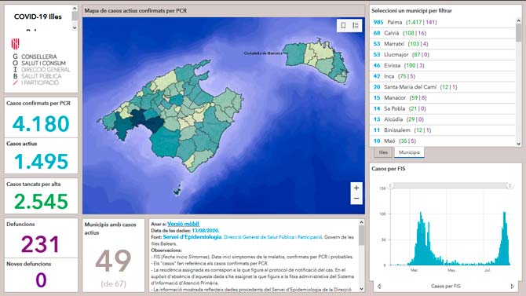
Task: Open the Servei d'Epidemiologia link
Action: tap(192, 237)
